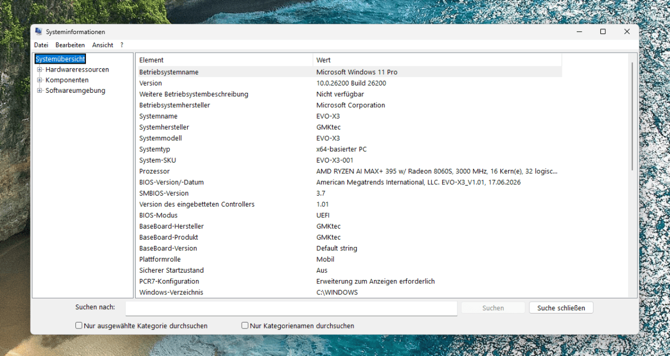Focus the Suchen nach input field

(291, 308)
